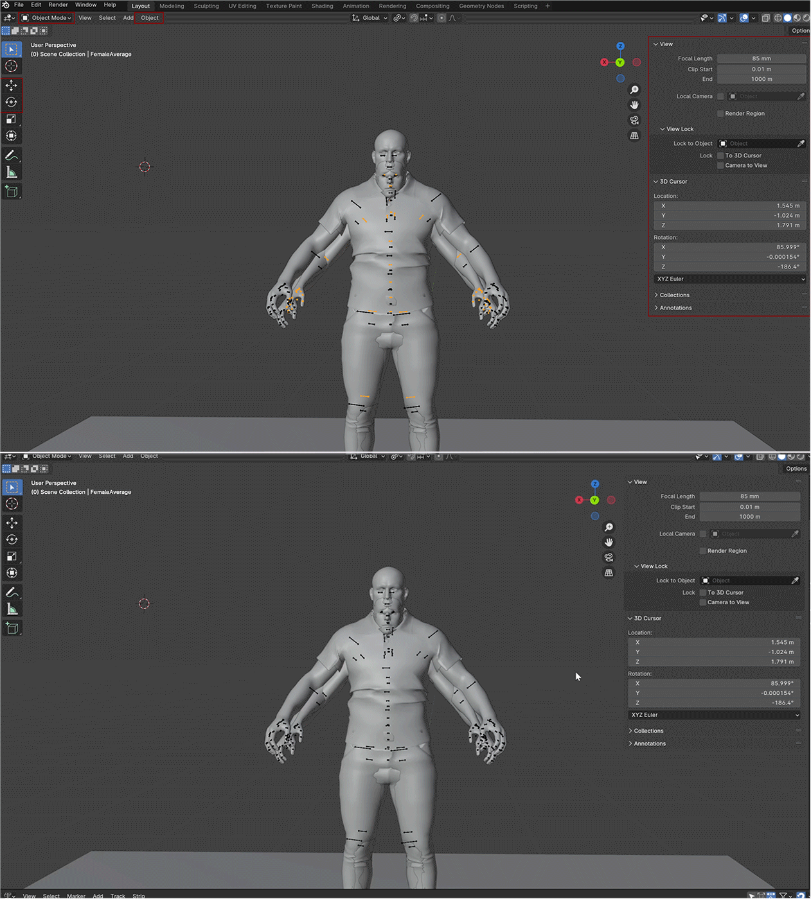
Task: Switch to the Sculpting workspace tab
Action: click(x=206, y=6)
